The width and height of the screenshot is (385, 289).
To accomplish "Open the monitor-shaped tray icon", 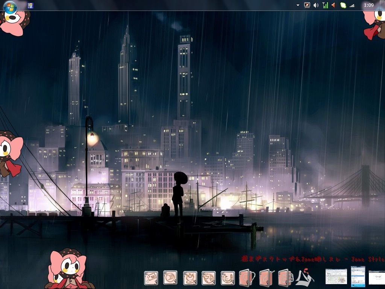I will tap(307, 5).
